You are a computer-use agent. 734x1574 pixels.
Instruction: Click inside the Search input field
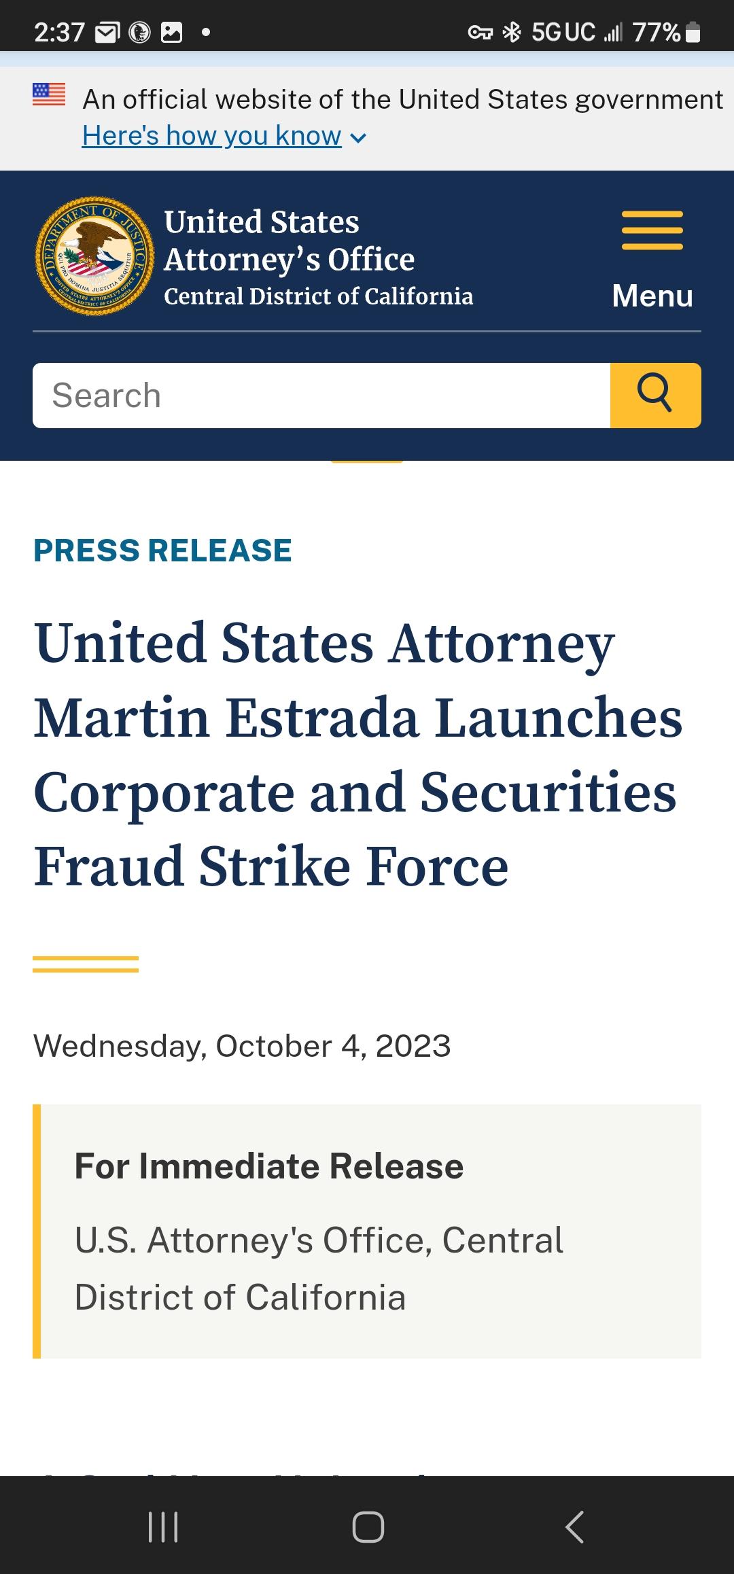[321, 396]
